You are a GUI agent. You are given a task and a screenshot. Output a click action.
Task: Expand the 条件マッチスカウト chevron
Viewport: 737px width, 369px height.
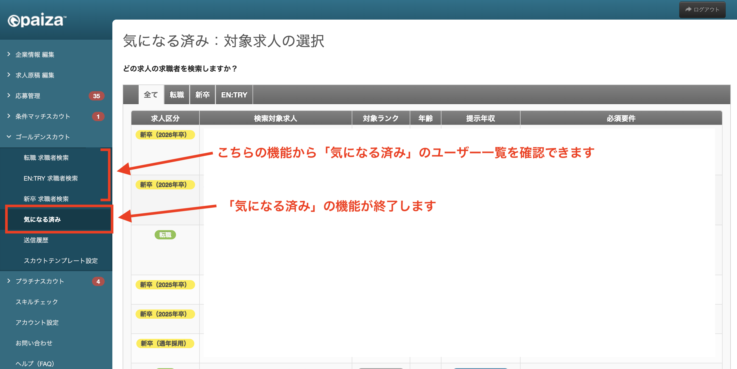(x=9, y=116)
